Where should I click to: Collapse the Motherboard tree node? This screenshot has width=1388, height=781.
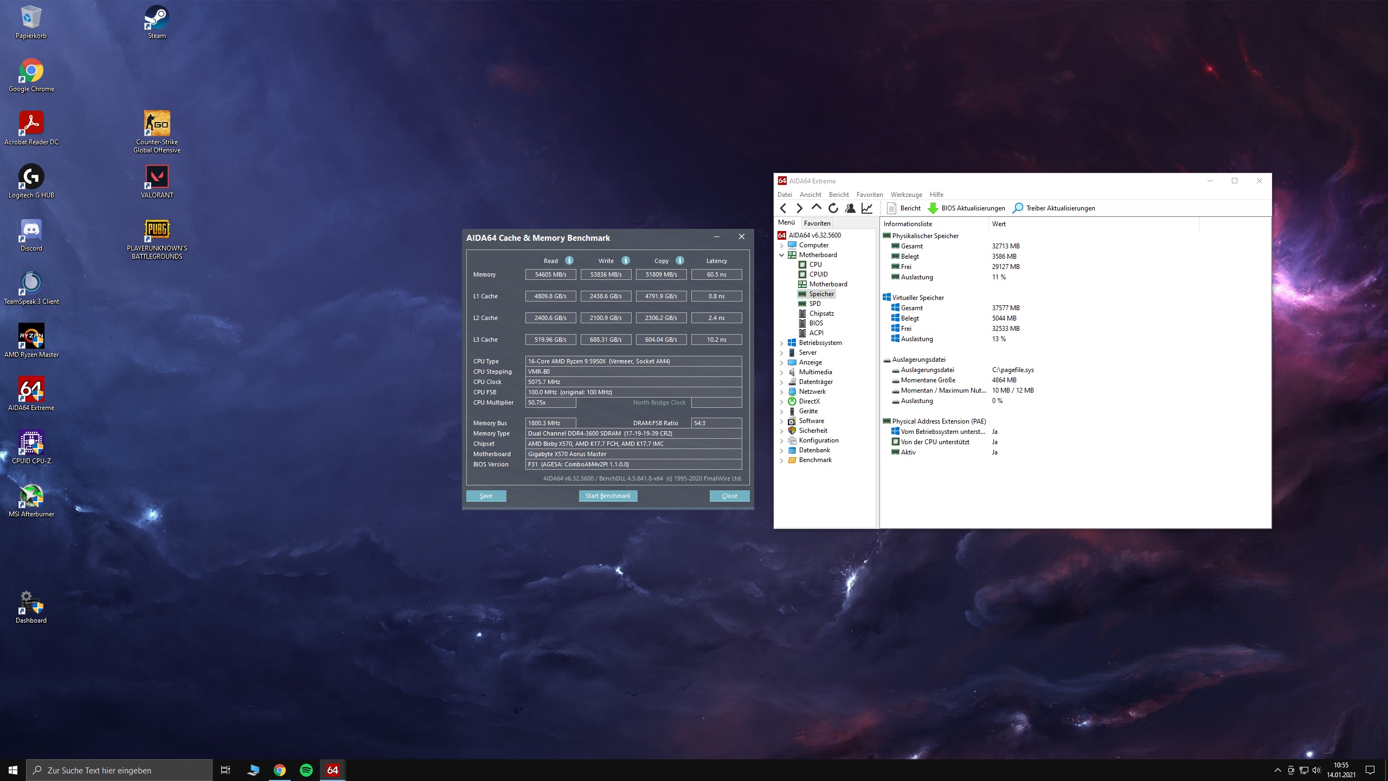[782, 255]
